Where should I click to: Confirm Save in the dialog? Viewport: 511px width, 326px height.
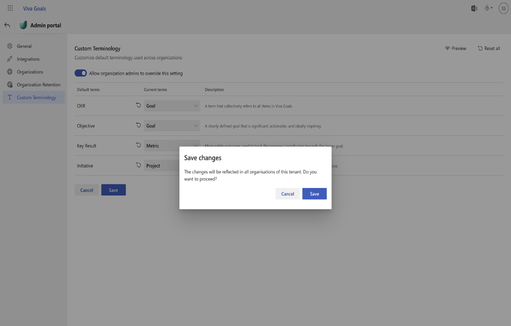pyautogui.click(x=314, y=194)
